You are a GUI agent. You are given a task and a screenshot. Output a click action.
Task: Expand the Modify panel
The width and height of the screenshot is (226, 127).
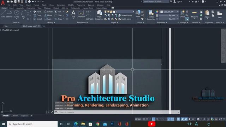pos(51,23)
